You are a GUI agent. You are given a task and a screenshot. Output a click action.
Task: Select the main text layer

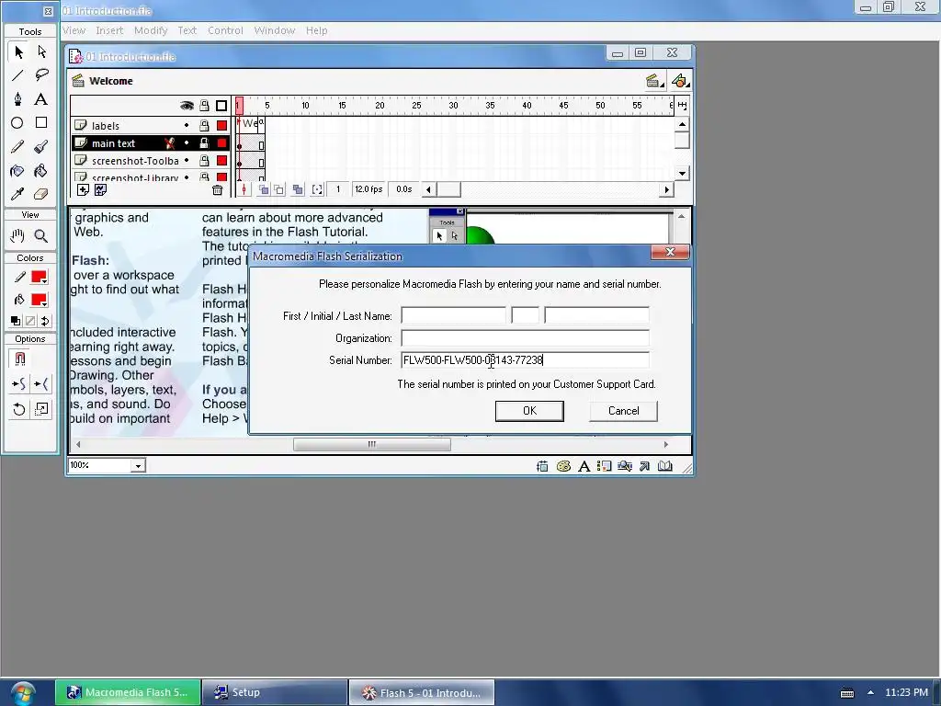point(150,143)
